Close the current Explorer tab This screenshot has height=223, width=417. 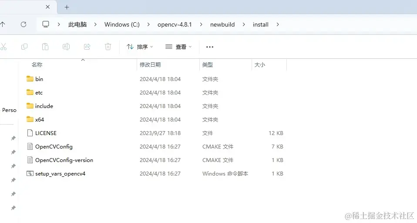tap(47, 7)
